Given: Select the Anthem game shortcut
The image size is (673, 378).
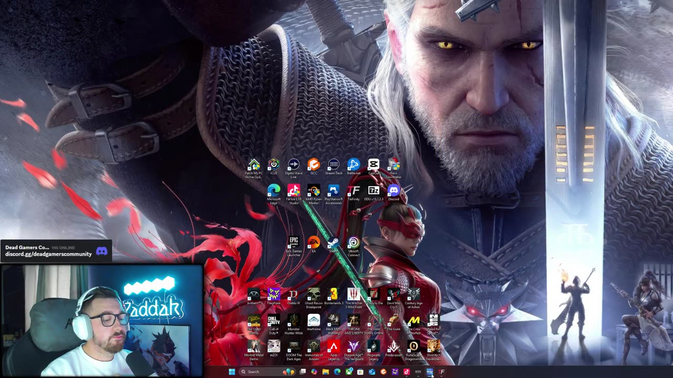Looking at the screenshot, I should [x=254, y=297].
